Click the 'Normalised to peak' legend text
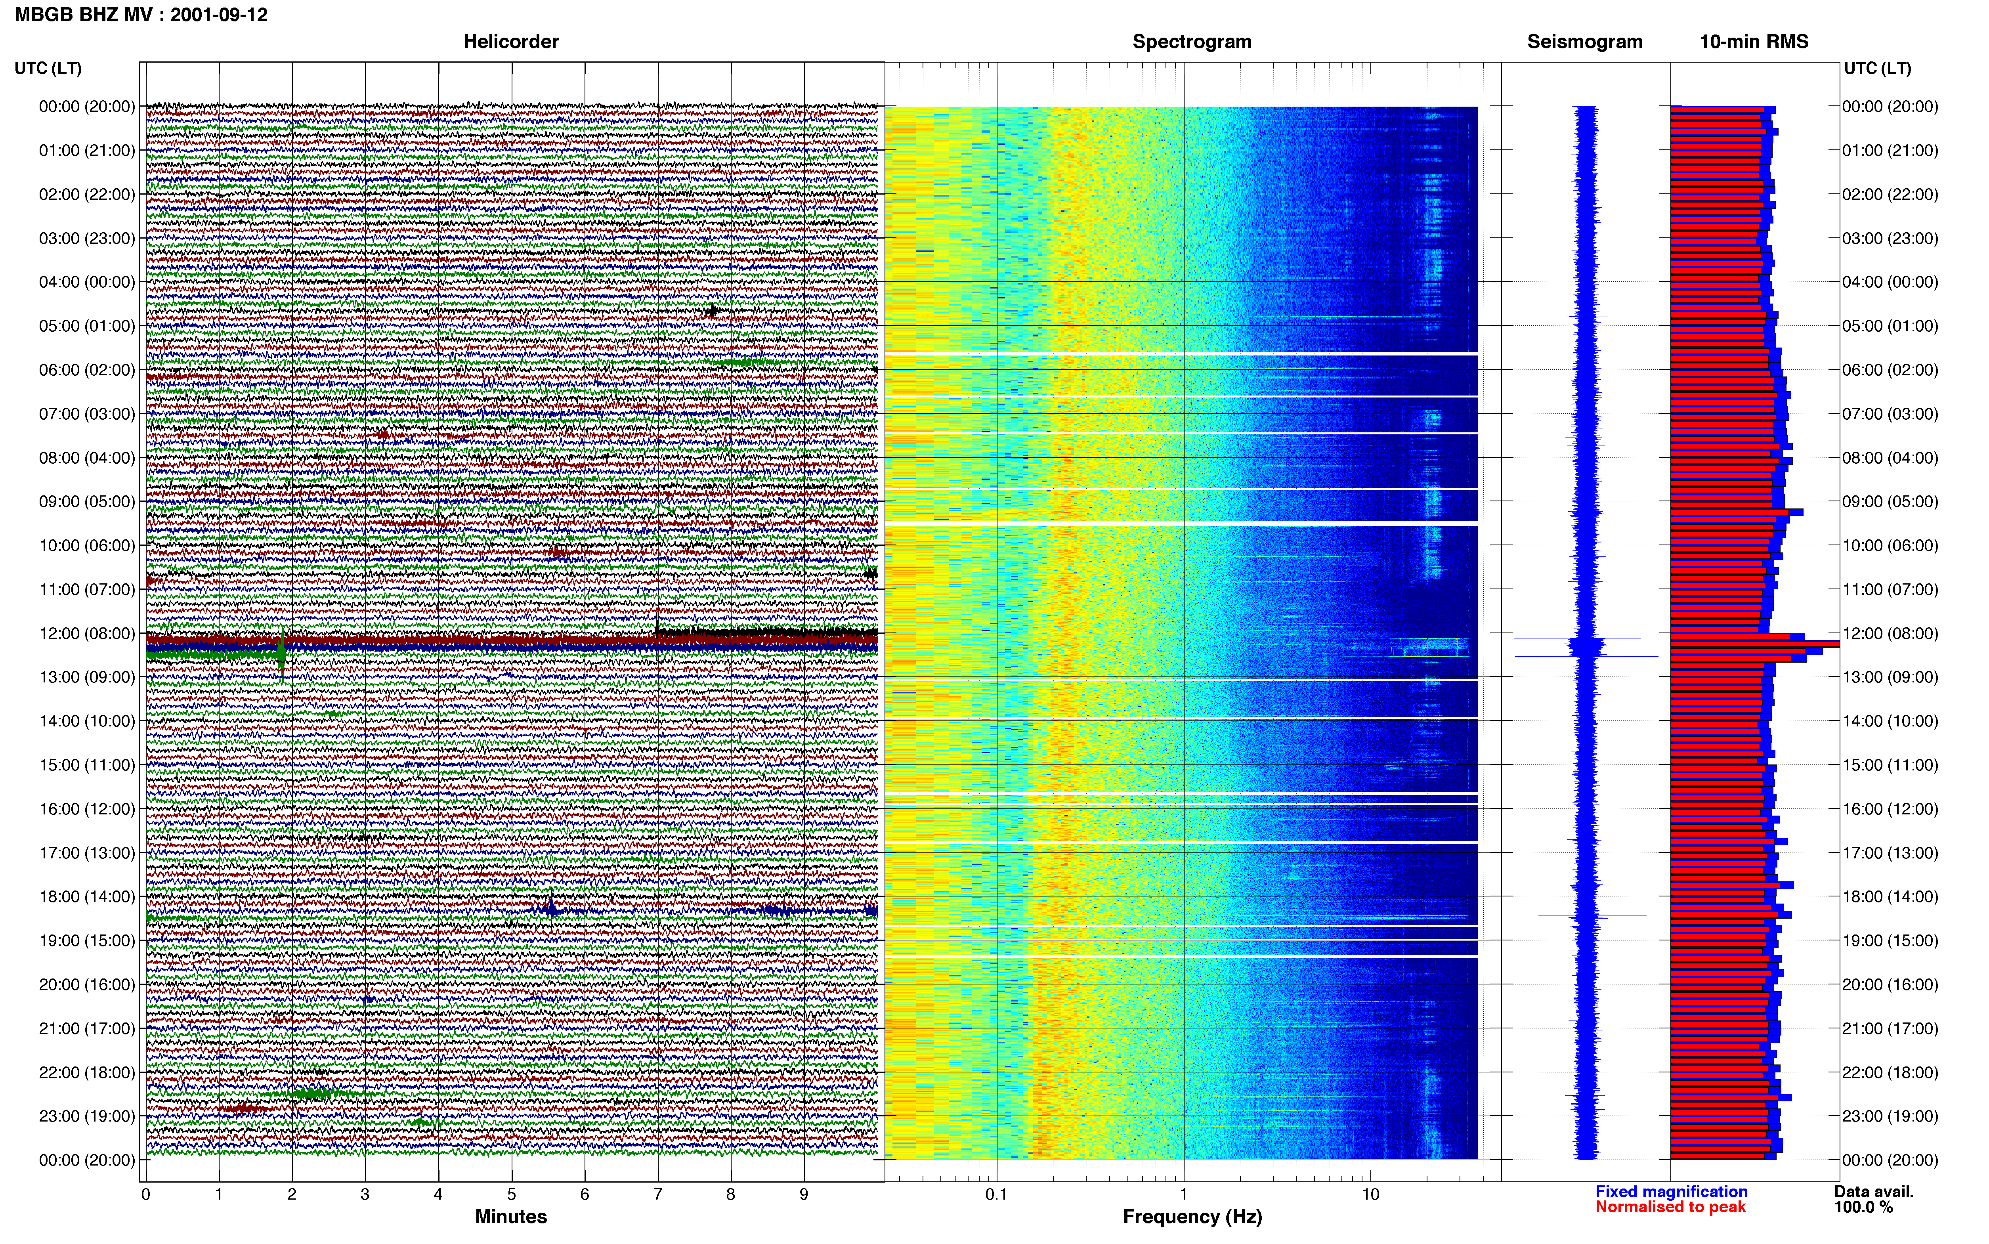 [1670, 1207]
